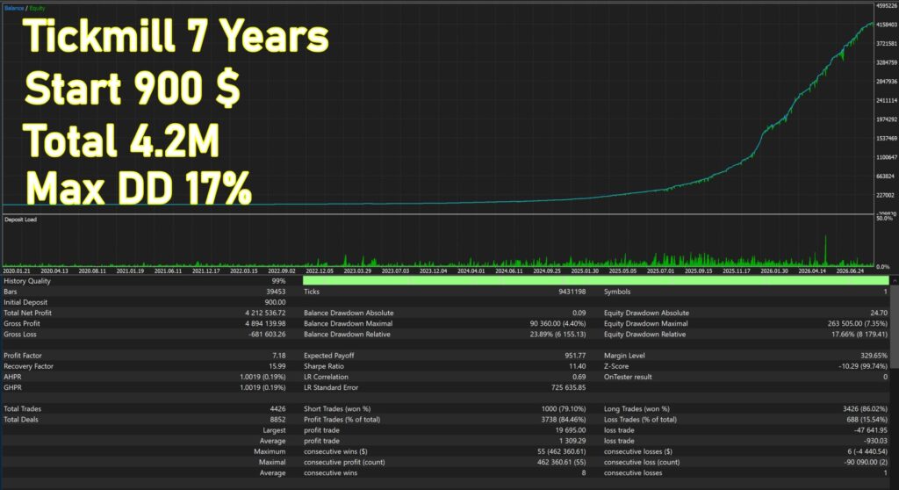Select Balance Drawdown Absolute value '0.09'
The width and height of the screenshot is (899, 490).
[579, 313]
